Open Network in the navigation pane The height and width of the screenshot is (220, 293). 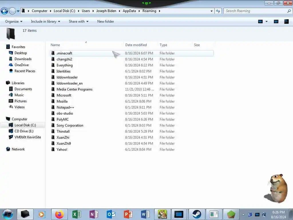pos(18,149)
